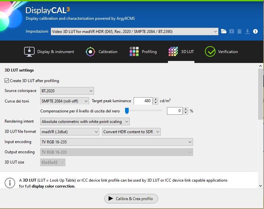264x209 pixels.
Task: Click the 3D LUT cube icon
Action: [173, 51]
